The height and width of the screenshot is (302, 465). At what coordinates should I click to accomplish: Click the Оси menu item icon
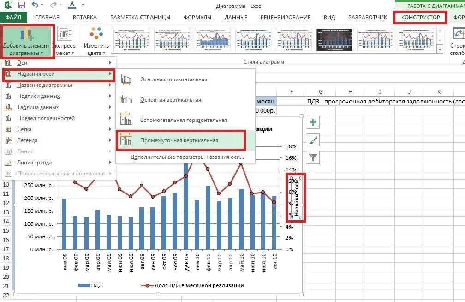(x=8, y=63)
